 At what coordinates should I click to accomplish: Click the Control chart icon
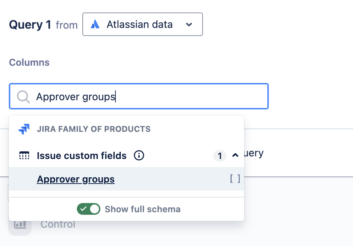click(x=20, y=224)
